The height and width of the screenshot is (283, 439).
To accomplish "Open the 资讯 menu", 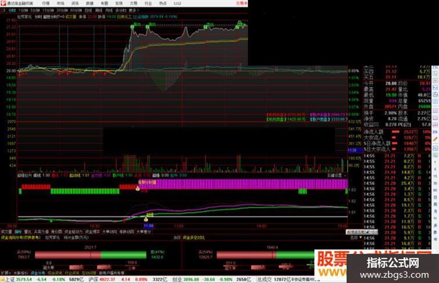I will pos(75,3).
